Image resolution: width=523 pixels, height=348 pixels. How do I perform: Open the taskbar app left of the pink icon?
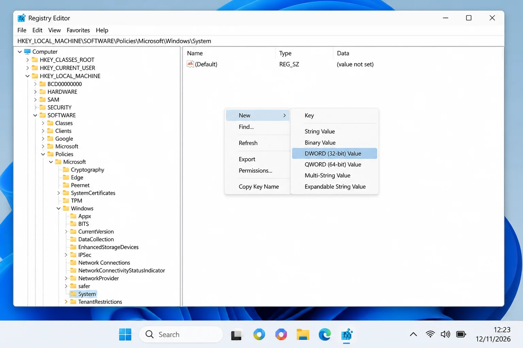pyautogui.click(x=259, y=335)
